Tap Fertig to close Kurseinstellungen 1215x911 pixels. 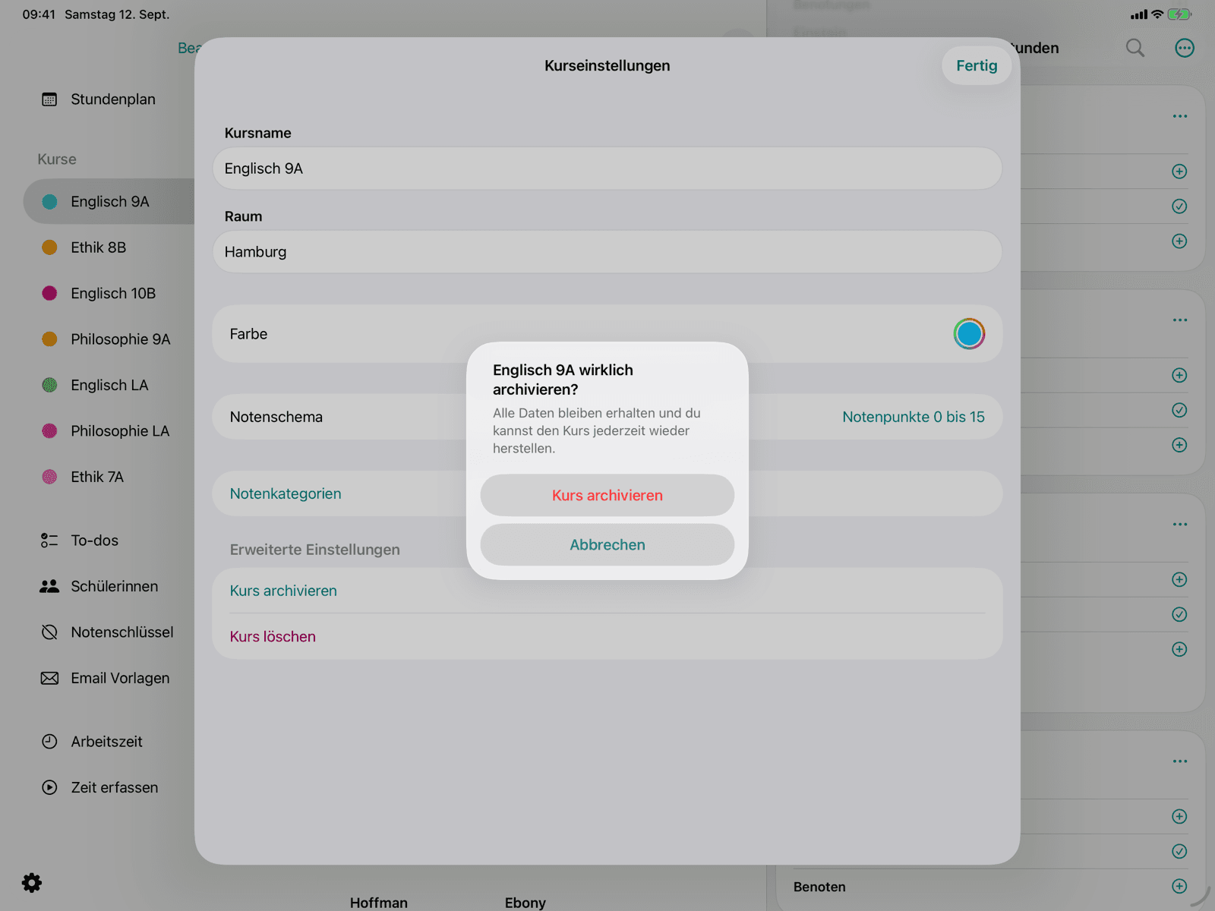pos(977,65)
